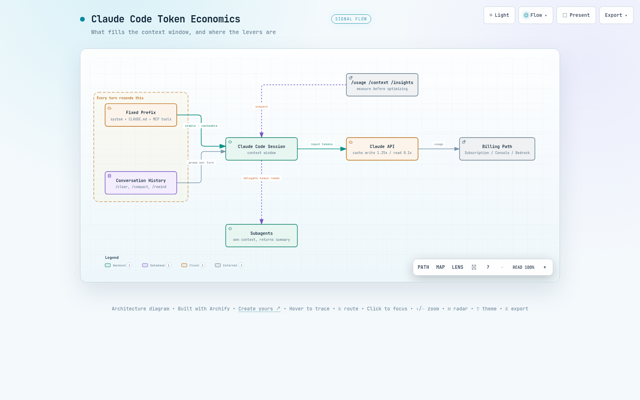Click the 'Architecture diagram' footer text
This screenshot has width=640, height=400.
pyautogui.click(x=140, y=309)
